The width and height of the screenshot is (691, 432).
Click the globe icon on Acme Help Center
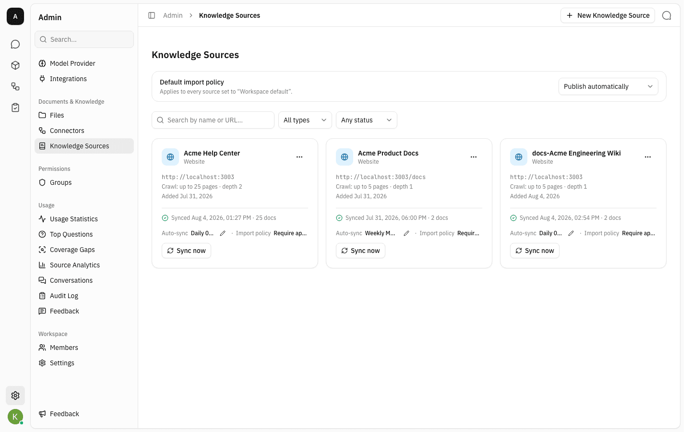point(170,157)
